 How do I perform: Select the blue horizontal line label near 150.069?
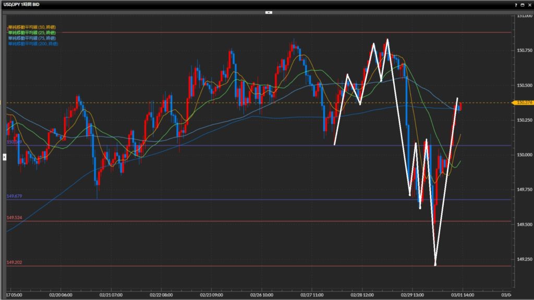click(14, 142)
